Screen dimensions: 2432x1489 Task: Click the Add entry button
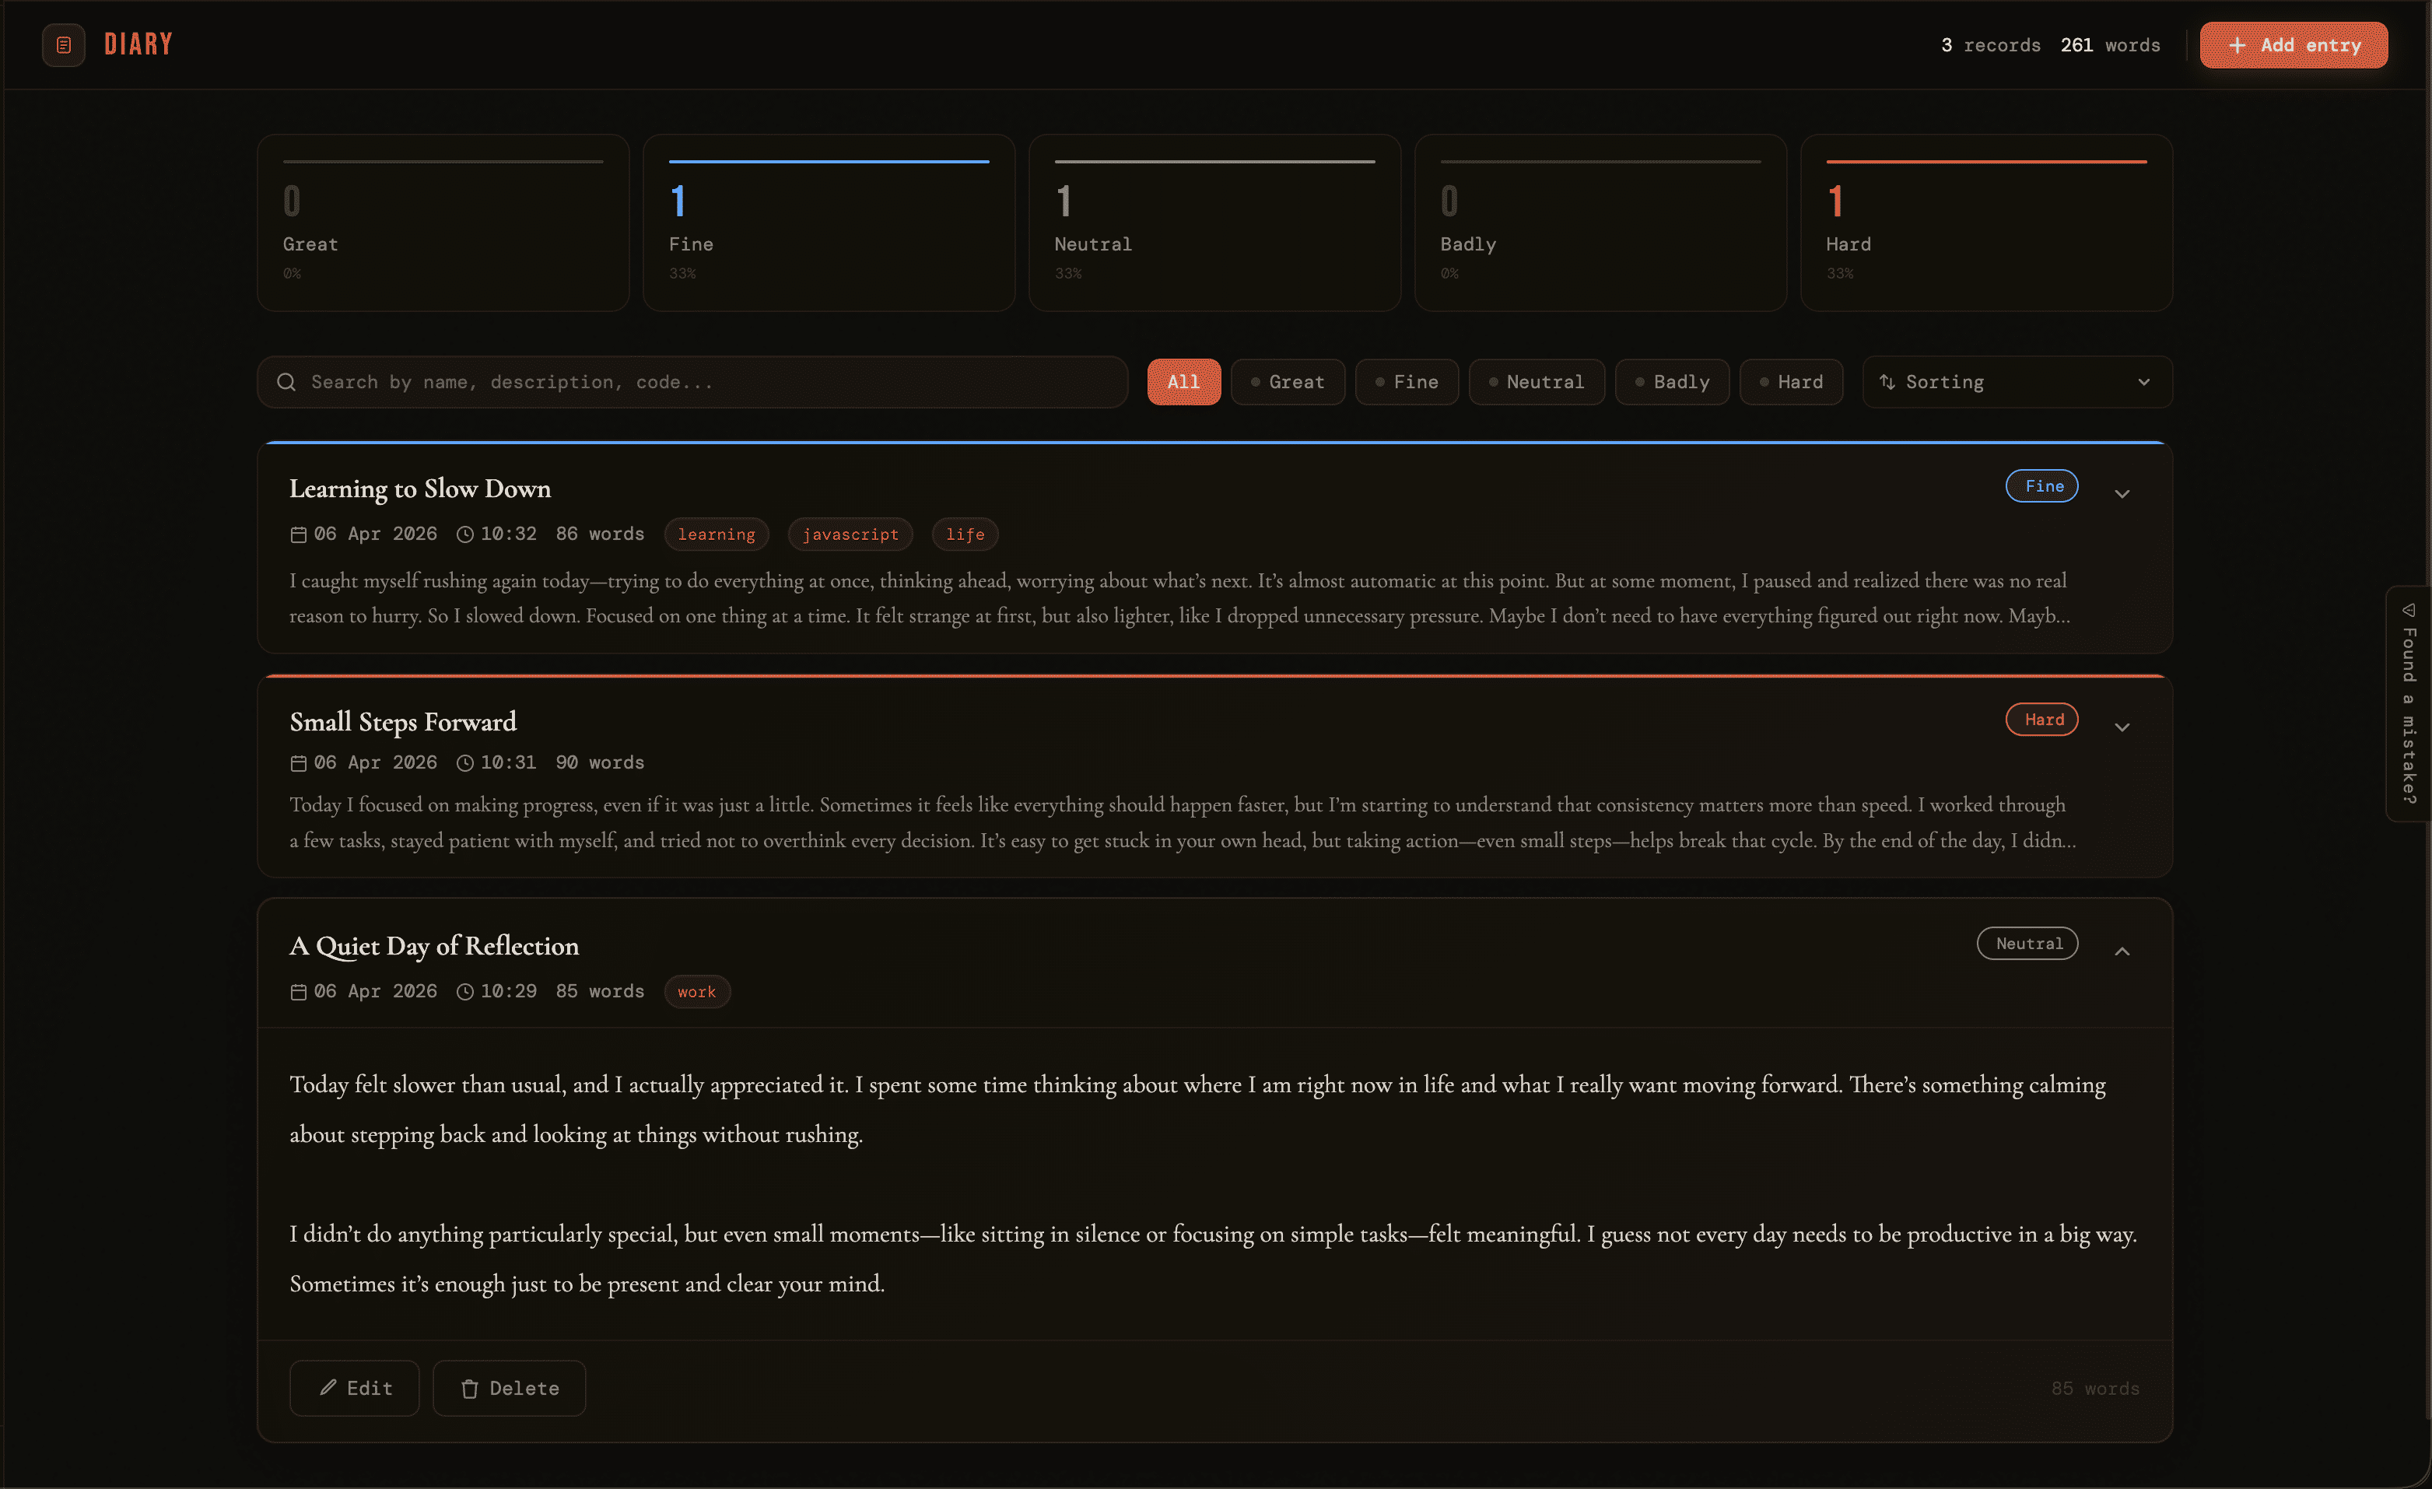coord(2294,45)
